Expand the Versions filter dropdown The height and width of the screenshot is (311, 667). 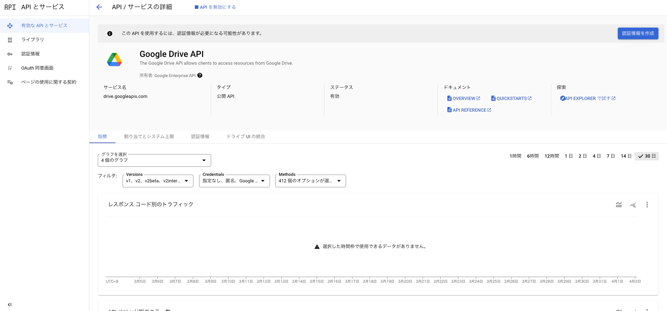click(x=158, y=181)
